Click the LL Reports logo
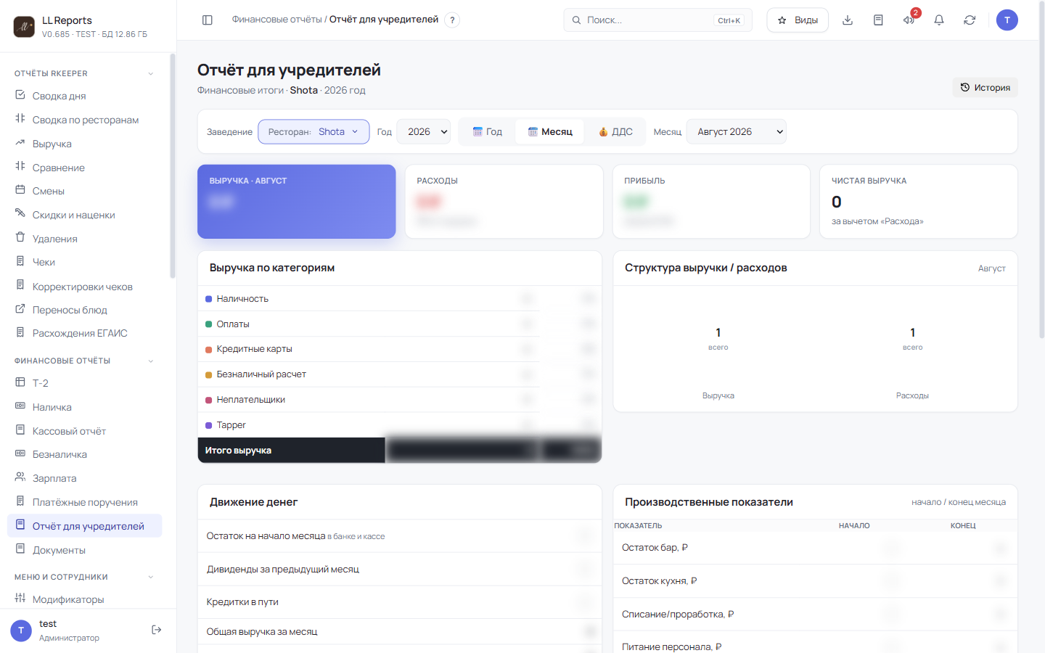The width and height of the screenshot is (1045, 653). [x=24, y=27]
